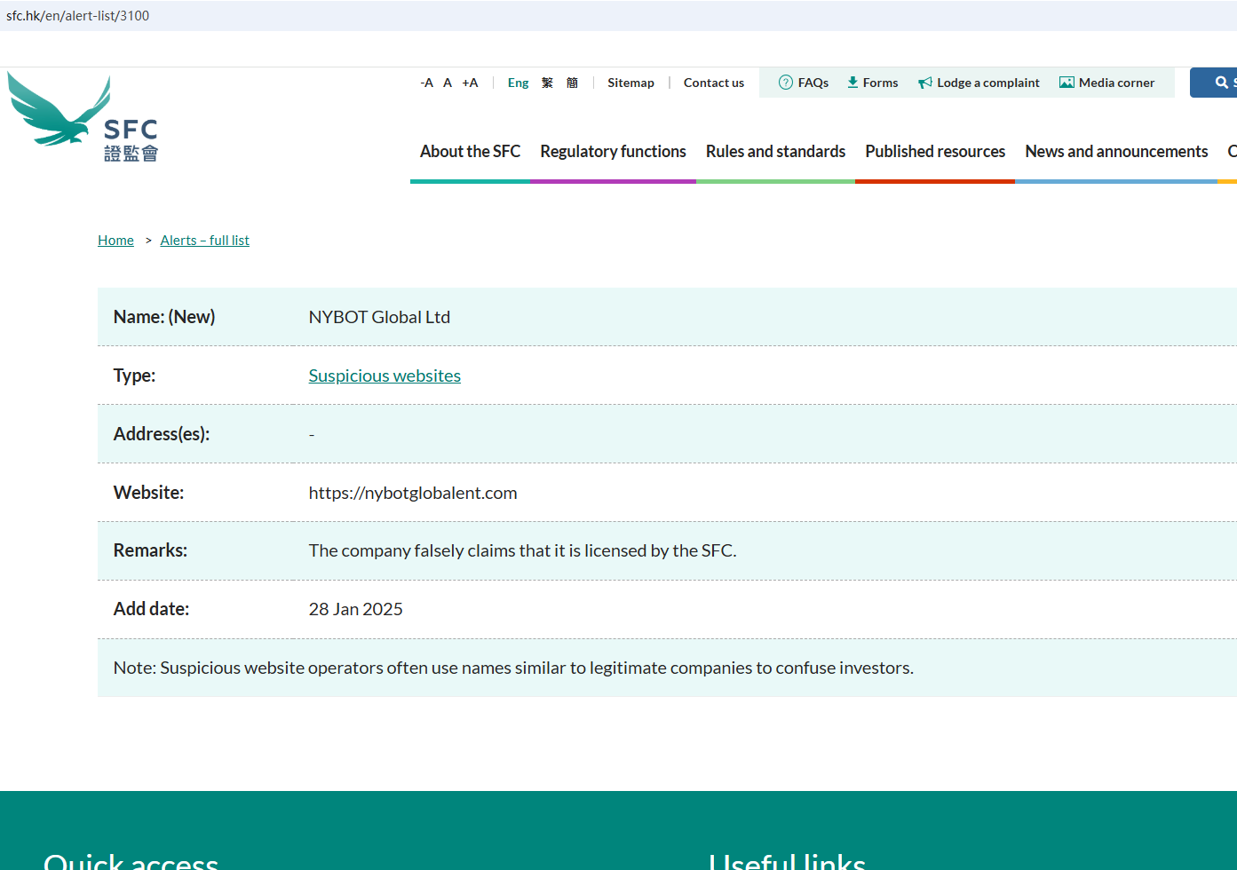This screenshot has height=870, width=1237.
Task: Switch language to Simplified Chinese 簡
Action: (x=572, y=83)
